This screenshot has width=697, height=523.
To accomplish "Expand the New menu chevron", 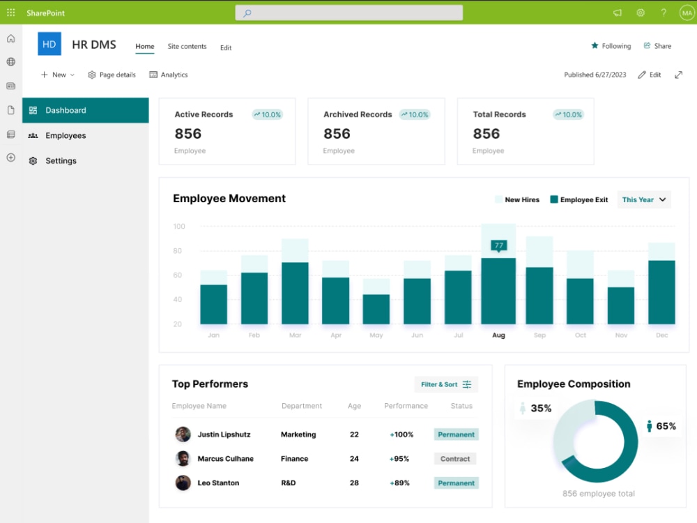I will (72, 75).
